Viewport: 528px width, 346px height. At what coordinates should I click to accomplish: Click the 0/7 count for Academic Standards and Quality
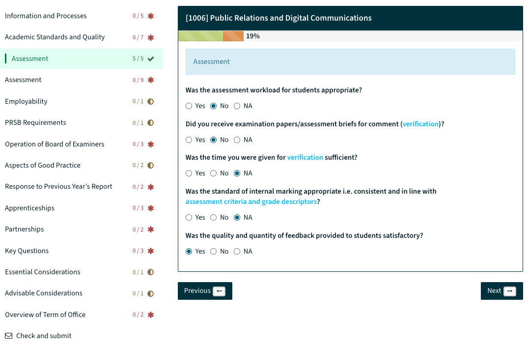[x=138, y=37]
